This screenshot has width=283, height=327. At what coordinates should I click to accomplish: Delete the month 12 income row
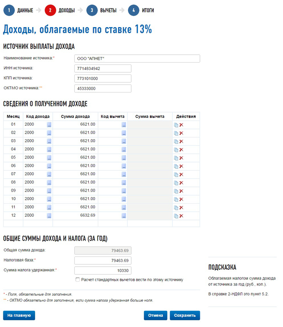pos(181,216)
